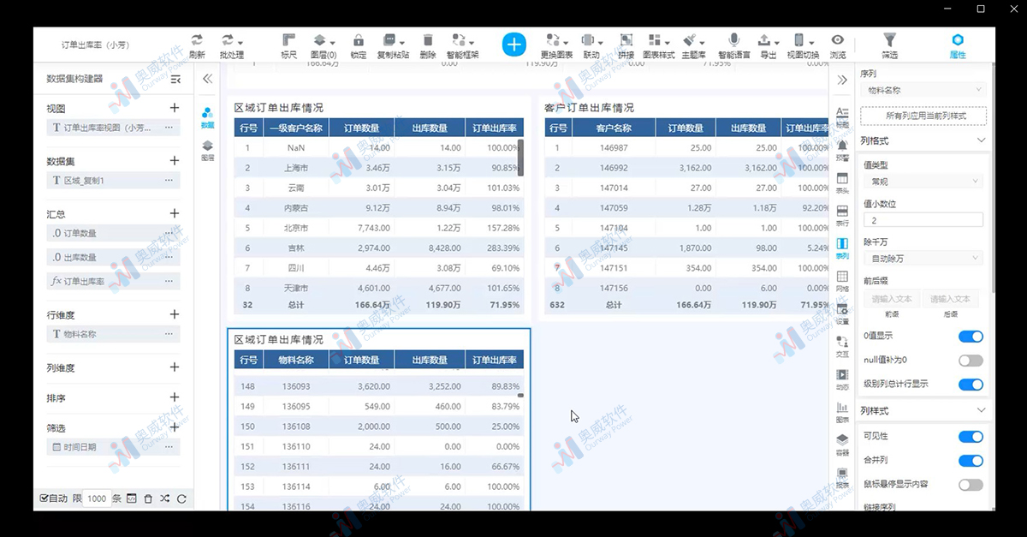The width and height of the screenshot is (1027, 537).
Task: Click the 值小数位 input field showing 2
Action: tap(923, 219)
